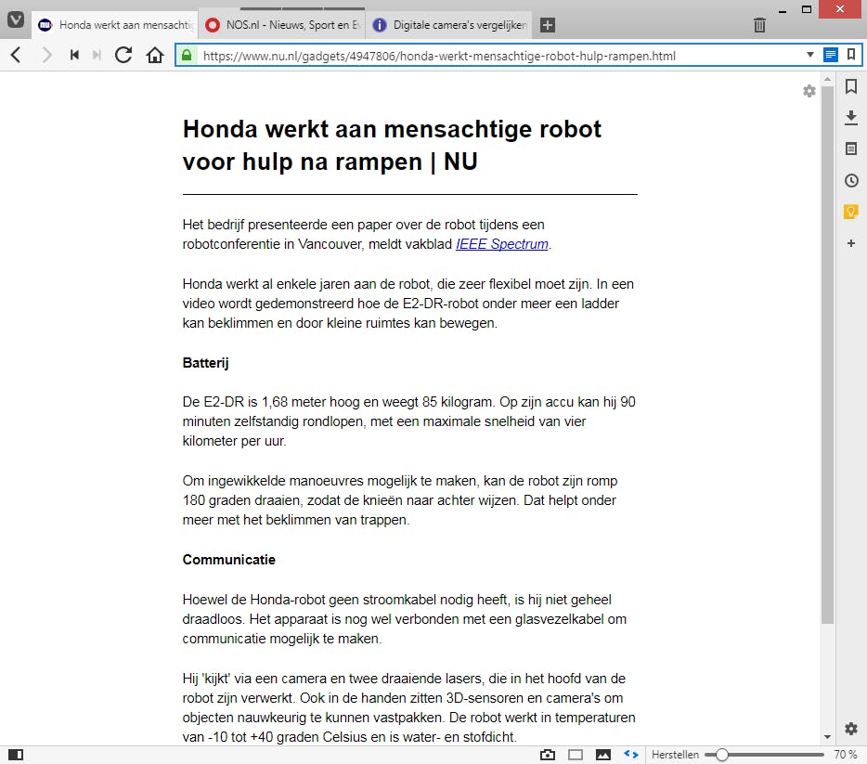Image resolution: width=867 pixels, height=764 pixels.
Task: Toggle image loading in the status bar
Action: (x=603, y=755)
